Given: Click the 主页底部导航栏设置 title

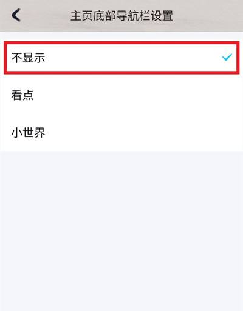Looking at the screenshot, I should click(122, 16).
